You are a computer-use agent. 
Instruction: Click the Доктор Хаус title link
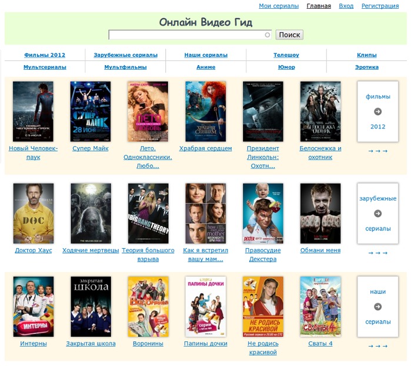[34, 250]
